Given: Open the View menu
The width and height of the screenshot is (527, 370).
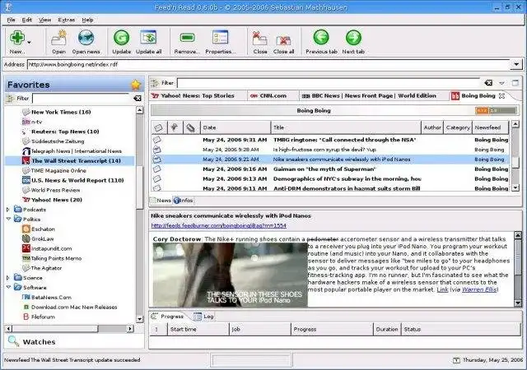Looking at the screenshot, I should (44, 20).
